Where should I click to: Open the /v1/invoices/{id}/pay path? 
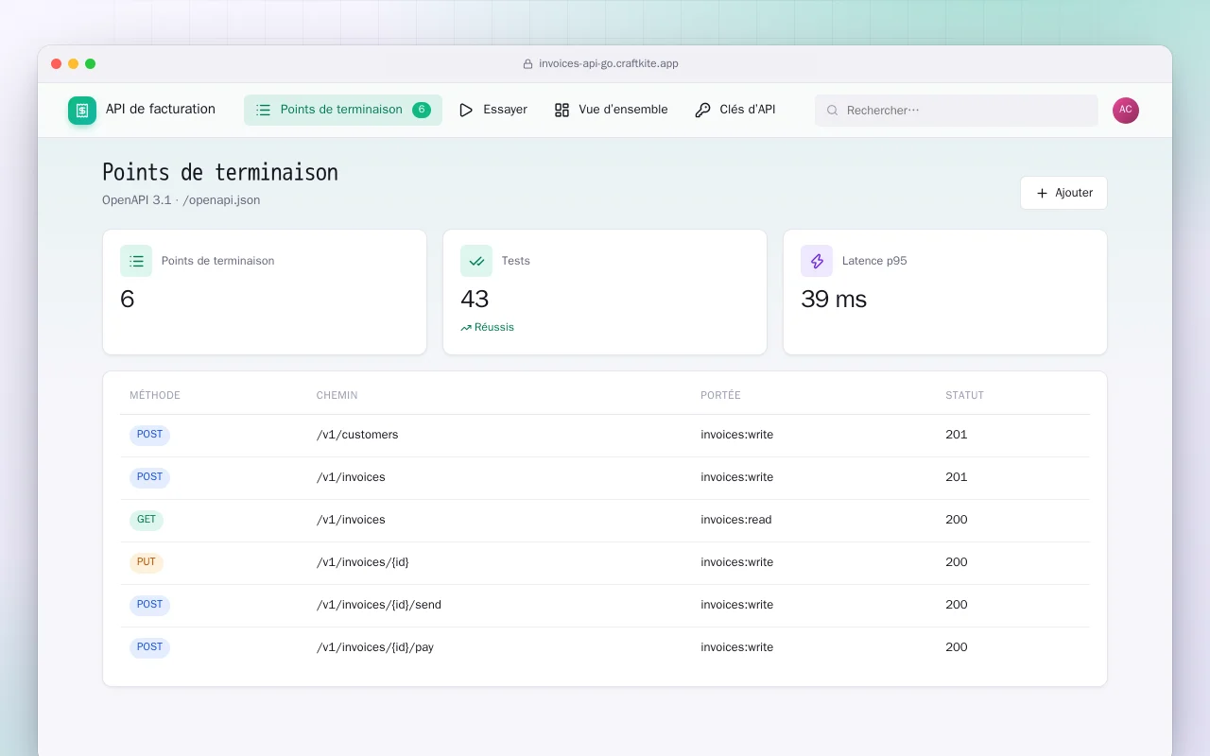(375, 647)
